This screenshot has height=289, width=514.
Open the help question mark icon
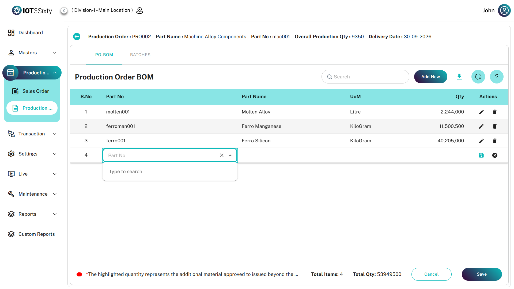coord(497,77)
